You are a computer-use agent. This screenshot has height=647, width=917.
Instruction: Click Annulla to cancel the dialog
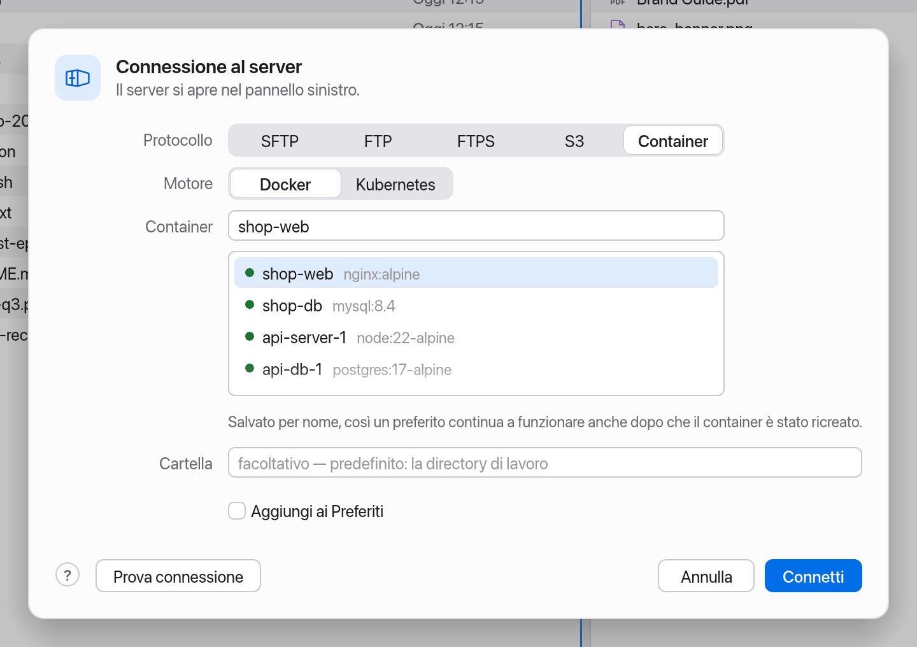pos(706,576)
